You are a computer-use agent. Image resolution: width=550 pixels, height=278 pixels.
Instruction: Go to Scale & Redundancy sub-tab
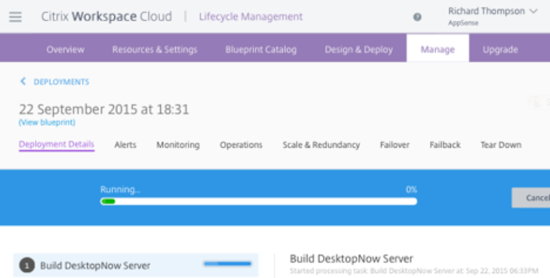tap(321, 145)
